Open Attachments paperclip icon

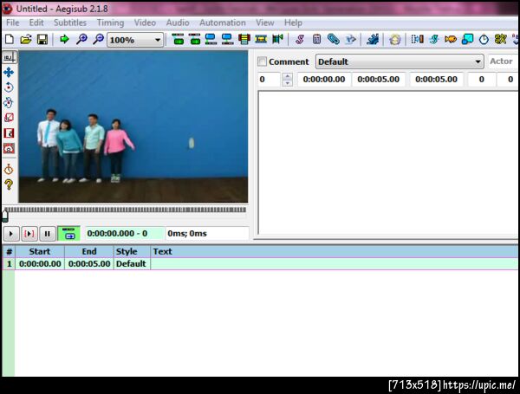(x=334, y=40)
